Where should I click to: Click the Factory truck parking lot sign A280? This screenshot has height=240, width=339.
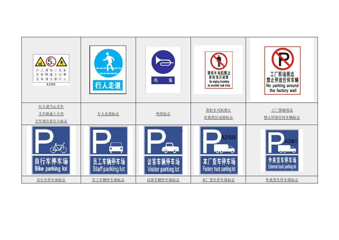coord(219,150)
